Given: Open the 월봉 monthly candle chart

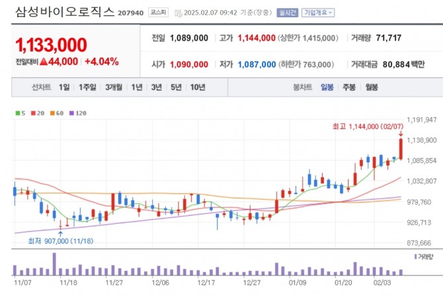Looking at the screenshot, I should (371, 87).
